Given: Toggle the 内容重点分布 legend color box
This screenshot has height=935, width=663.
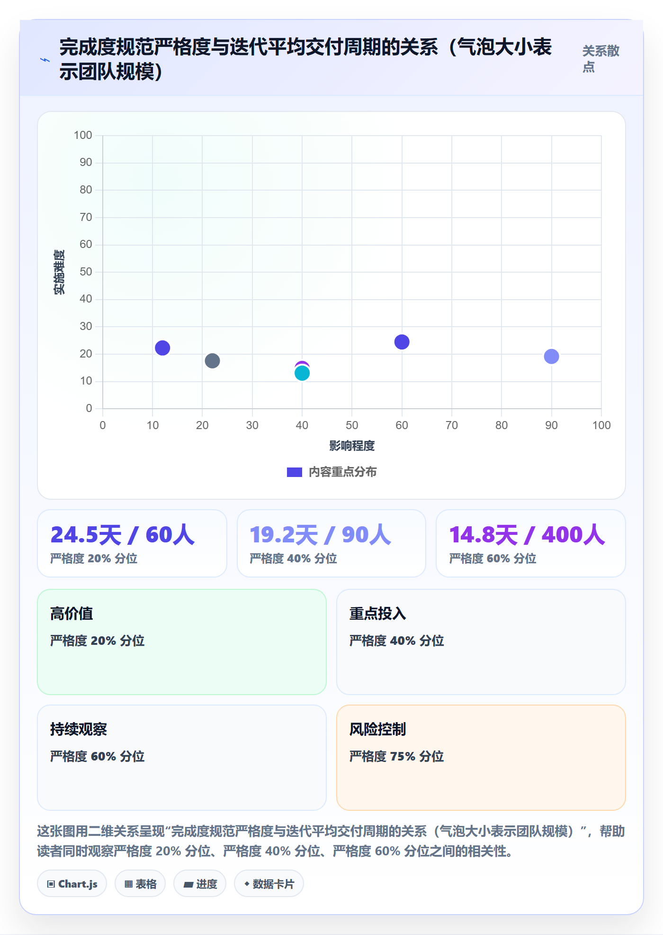Looking at the screenshot, I should [x=294, y=472].
